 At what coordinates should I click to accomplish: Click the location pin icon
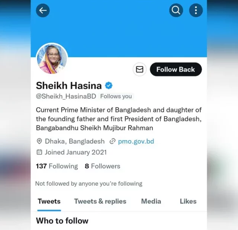tap(39, 141)
